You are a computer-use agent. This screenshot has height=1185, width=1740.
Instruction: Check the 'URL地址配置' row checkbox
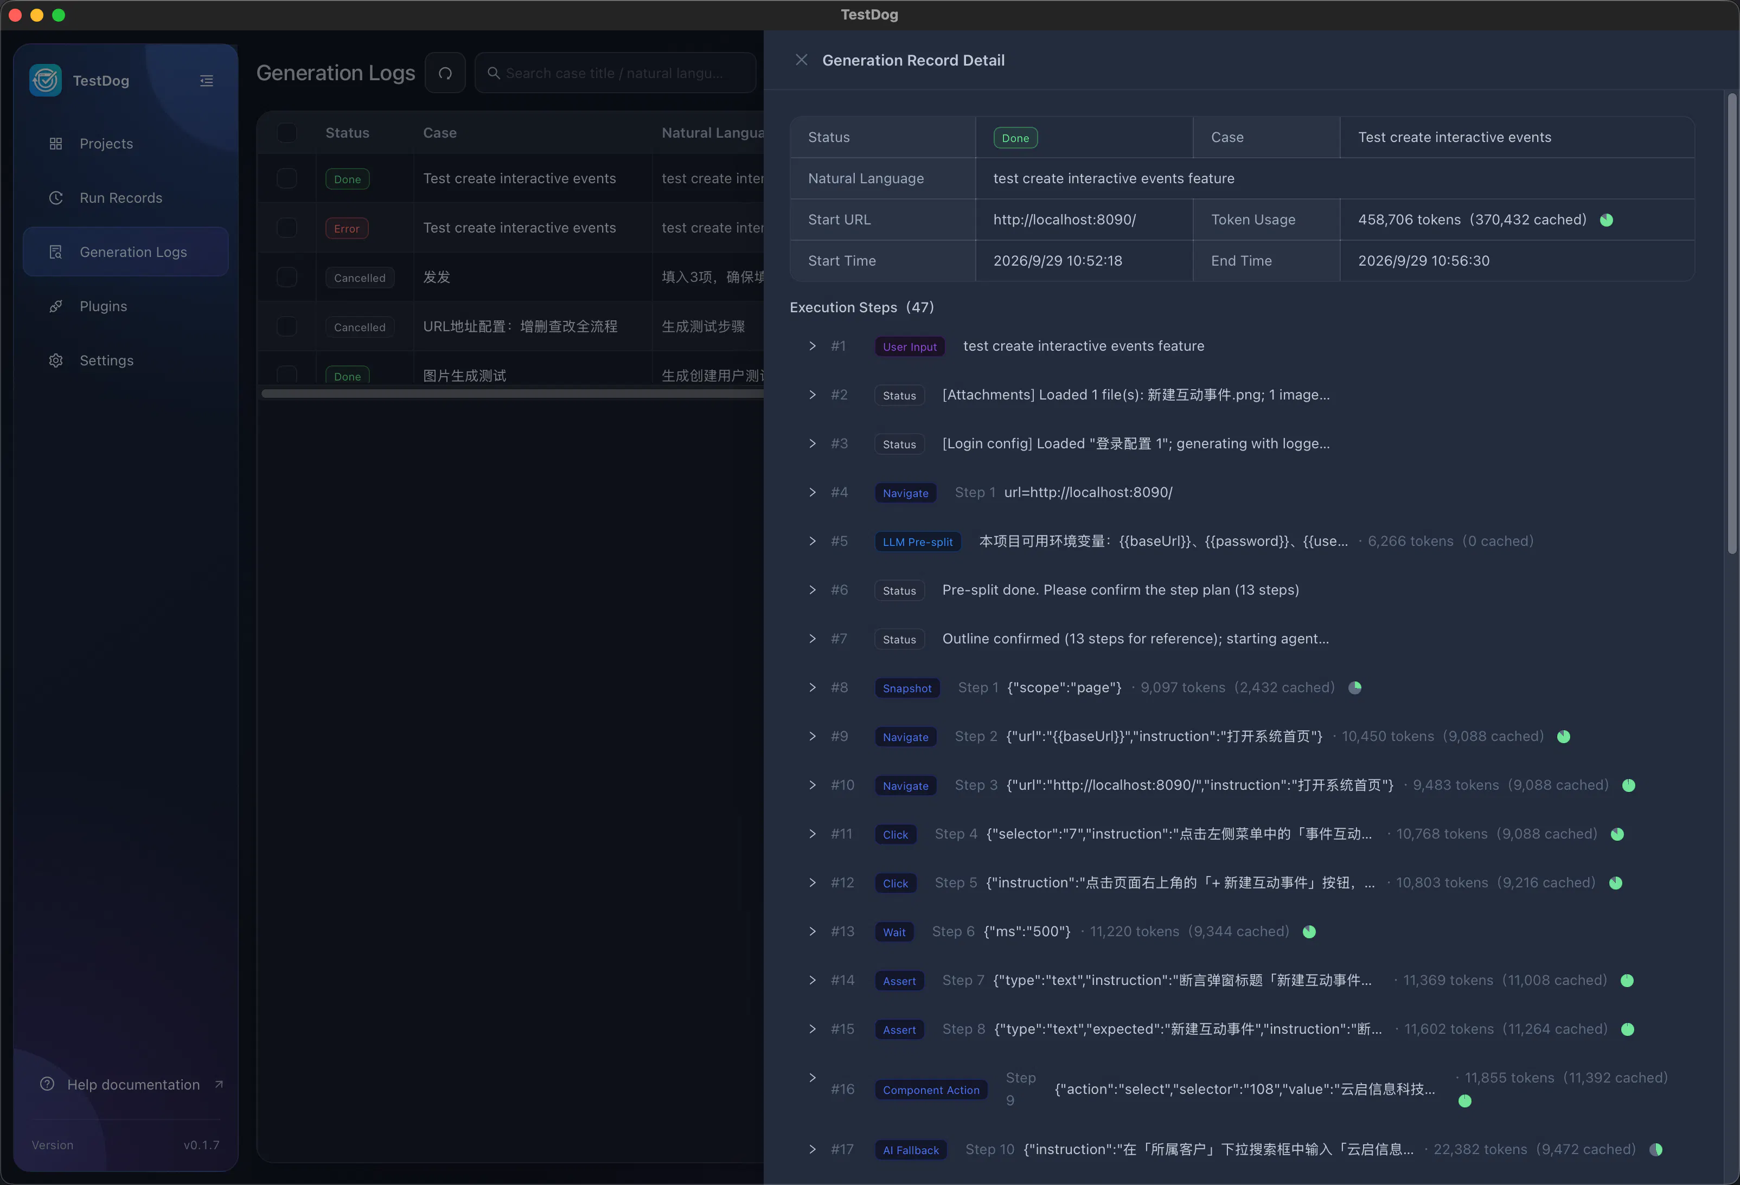(x=287, y=326)
